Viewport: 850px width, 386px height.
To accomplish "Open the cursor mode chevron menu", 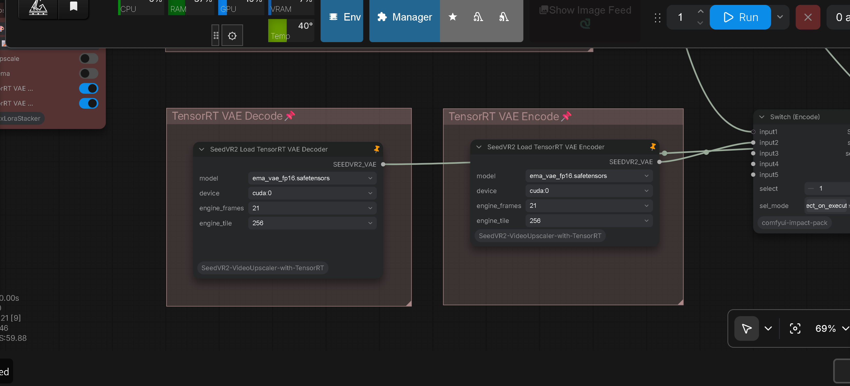I will 768,328.
